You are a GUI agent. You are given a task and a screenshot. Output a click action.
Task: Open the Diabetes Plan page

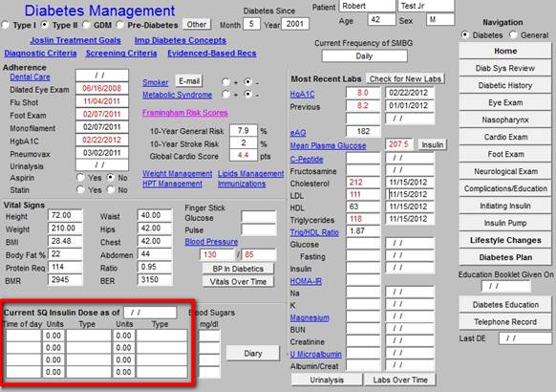coord(505,257)
